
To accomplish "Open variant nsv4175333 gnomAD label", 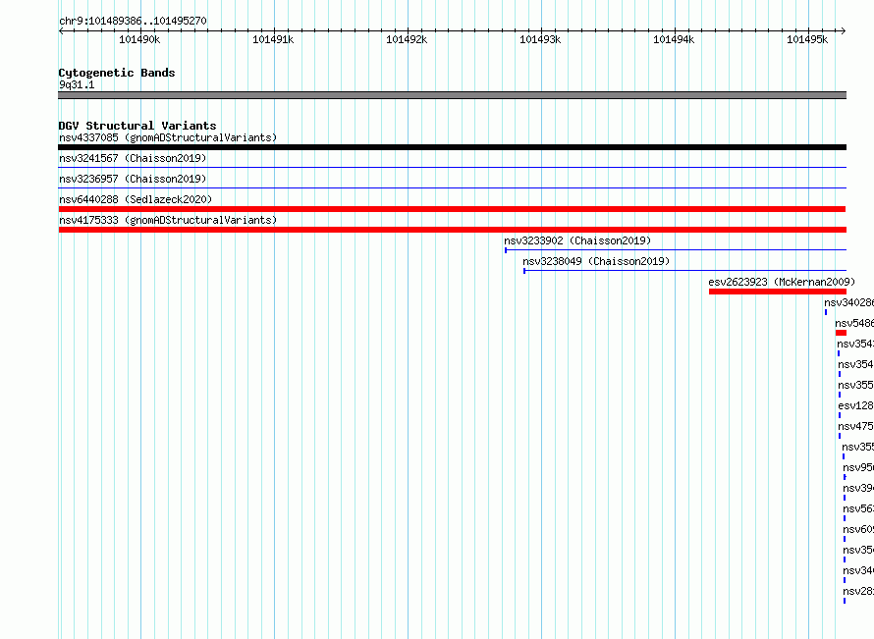I will (x=168, y=220).
